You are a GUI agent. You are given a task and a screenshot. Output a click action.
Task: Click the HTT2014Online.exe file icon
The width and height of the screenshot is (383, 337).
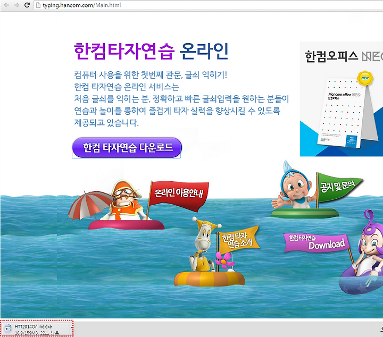click(8, 328)
